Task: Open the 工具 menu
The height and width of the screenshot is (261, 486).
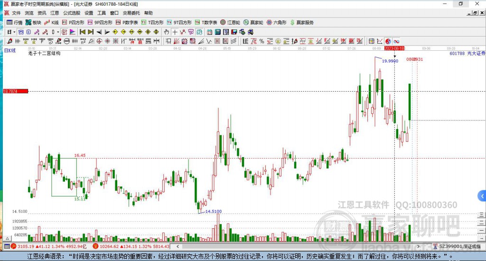Action: coord(102,13)
